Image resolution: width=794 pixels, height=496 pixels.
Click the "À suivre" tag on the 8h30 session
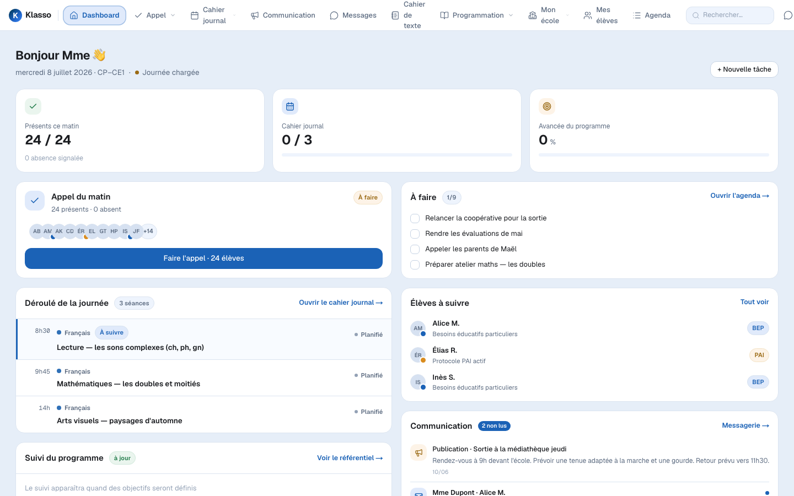(111, 333)
